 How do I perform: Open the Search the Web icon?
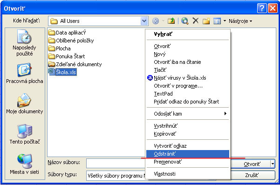coord(185,21)
